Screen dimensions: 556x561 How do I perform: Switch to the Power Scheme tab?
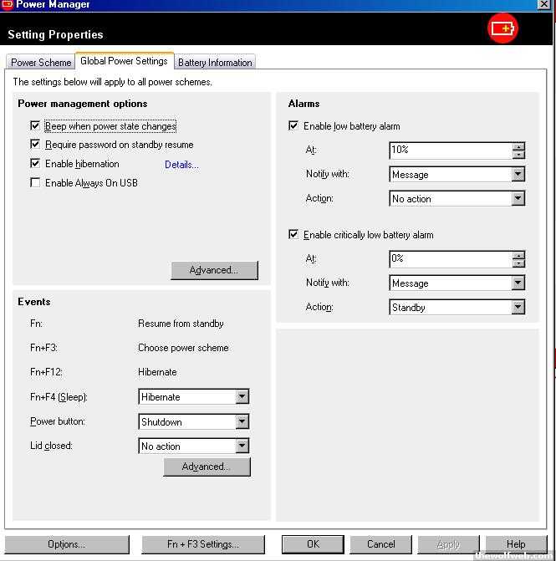41,63
